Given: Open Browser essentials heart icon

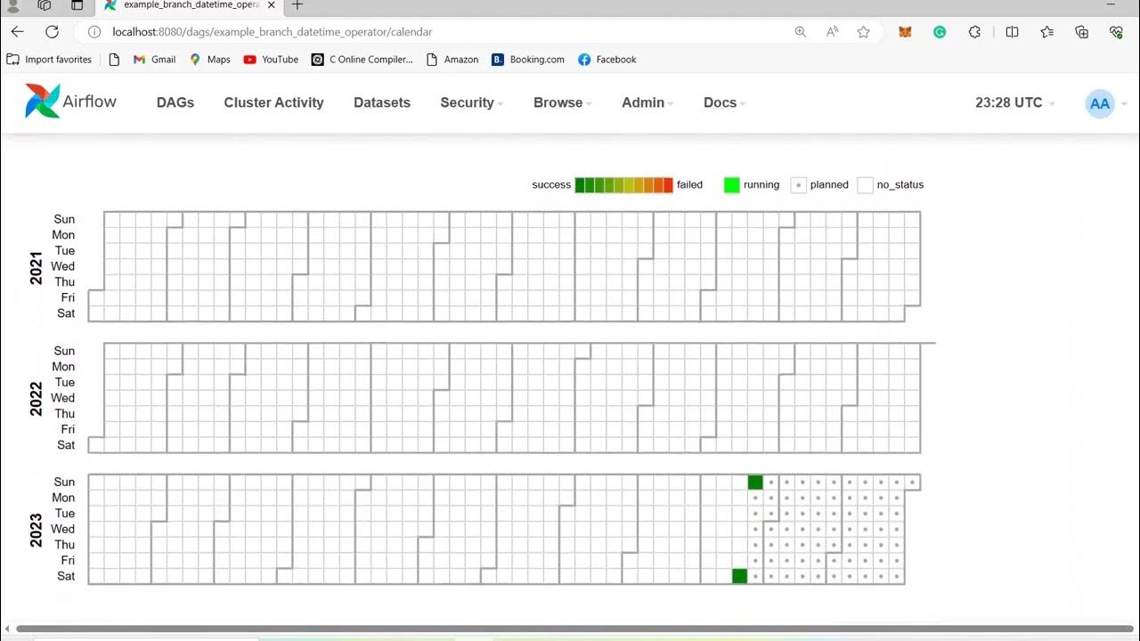Looking at the screenshot, I should point(1116,32).
